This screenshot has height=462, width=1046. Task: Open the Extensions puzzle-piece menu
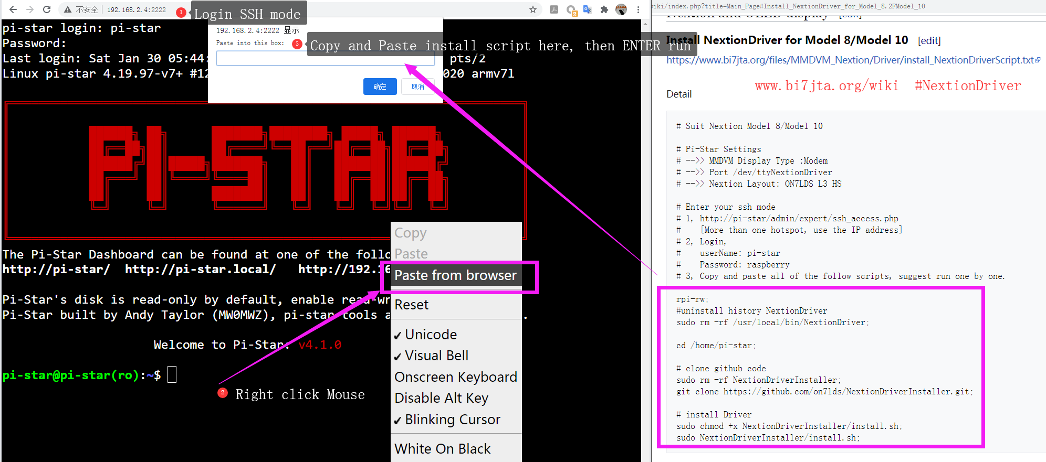pos(604,9)
